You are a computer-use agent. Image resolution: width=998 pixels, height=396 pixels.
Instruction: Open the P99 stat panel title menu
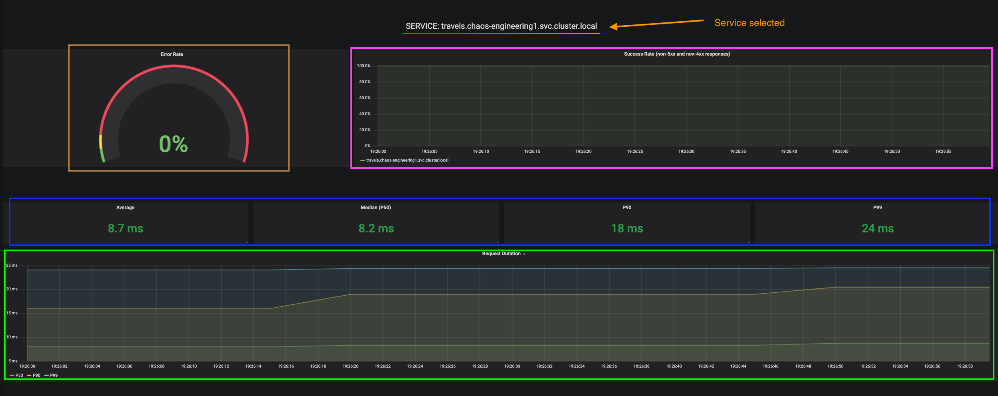[878, 208]
